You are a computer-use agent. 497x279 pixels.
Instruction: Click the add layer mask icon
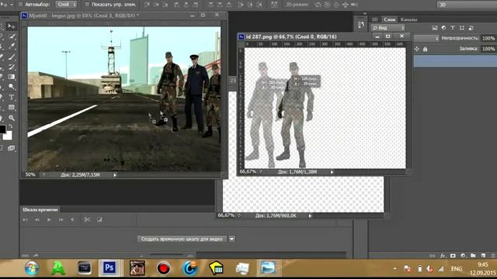tap(453, 256)
